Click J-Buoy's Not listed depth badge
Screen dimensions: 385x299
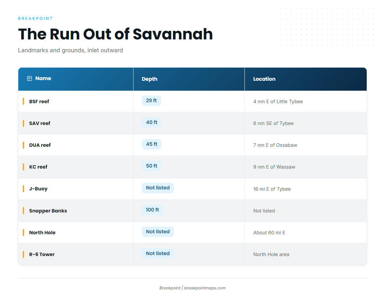(x=158, y=188)
